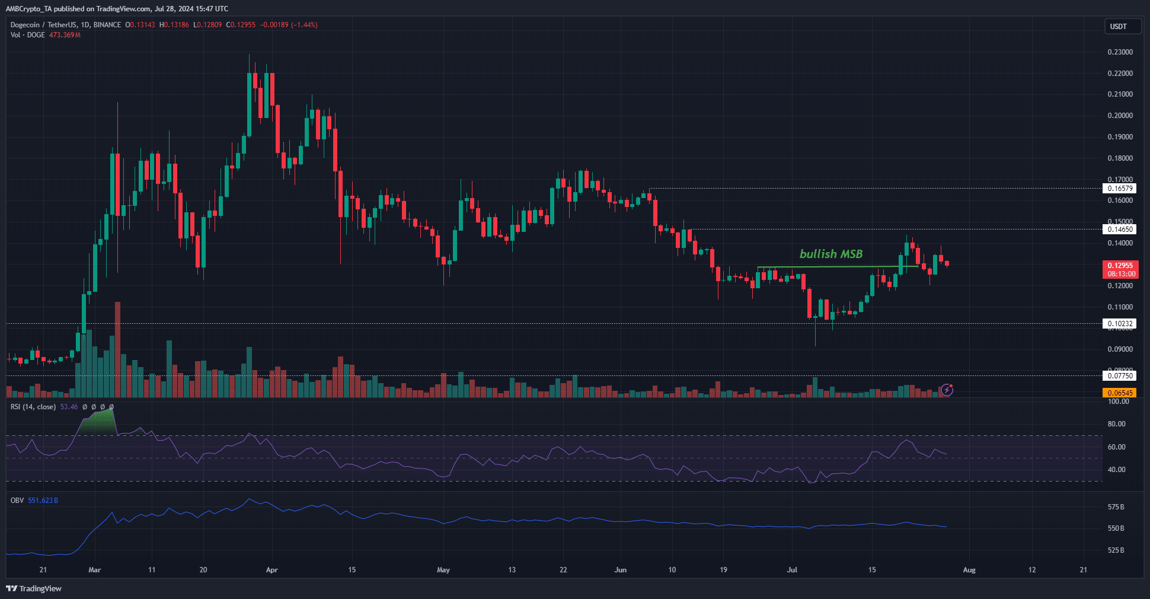Click the 0.10232 price level label
Image resolution: width=1150 pixels, height=599 pixels.
(x=1120, y=324)
